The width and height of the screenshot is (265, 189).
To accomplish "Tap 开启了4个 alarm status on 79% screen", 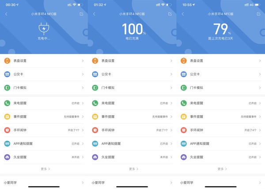I will tap(250, 130).
